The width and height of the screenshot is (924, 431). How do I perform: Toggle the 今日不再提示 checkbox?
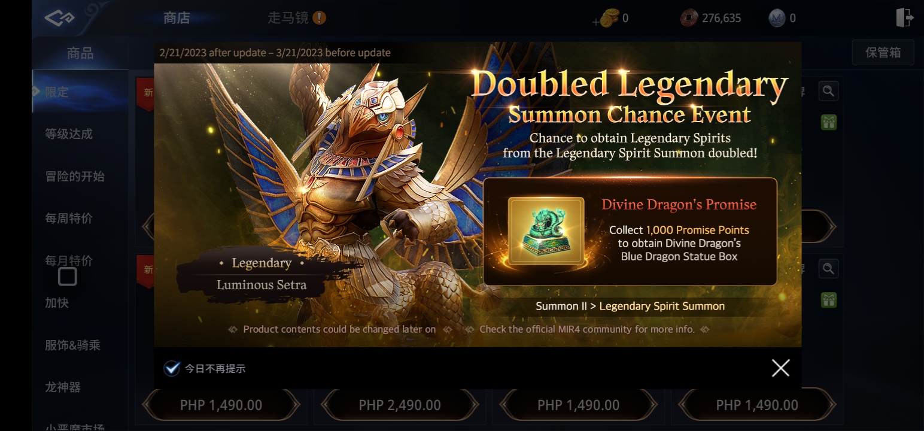coord(172,368)
